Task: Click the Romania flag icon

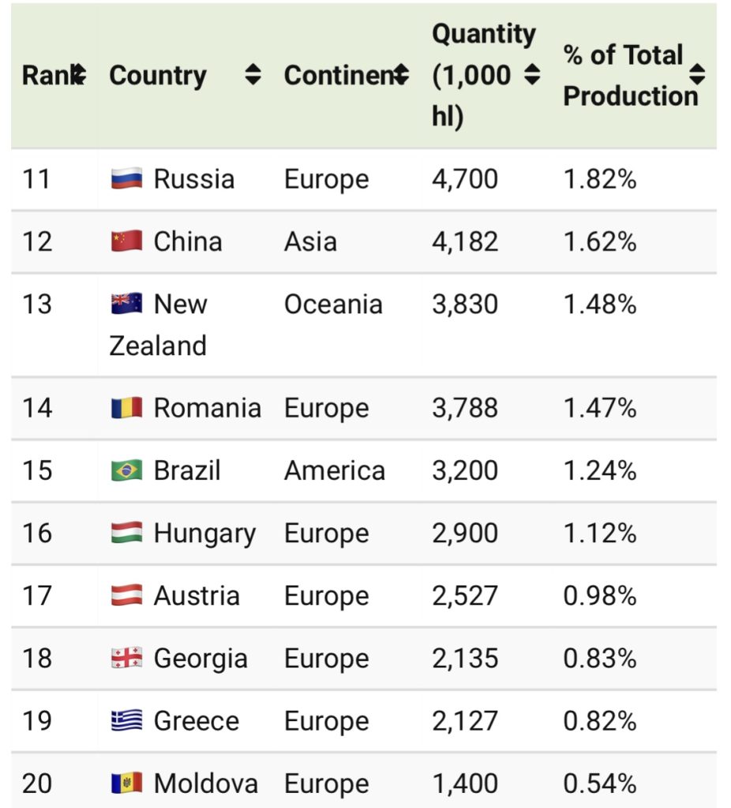Action: 124,407
